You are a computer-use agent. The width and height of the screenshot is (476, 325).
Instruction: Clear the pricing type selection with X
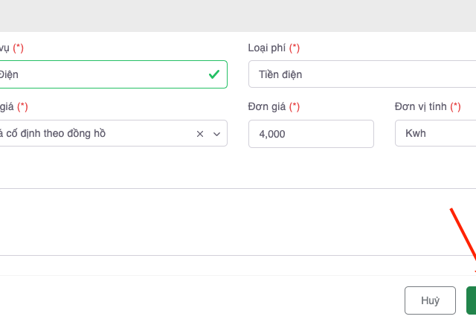(200, 134)
